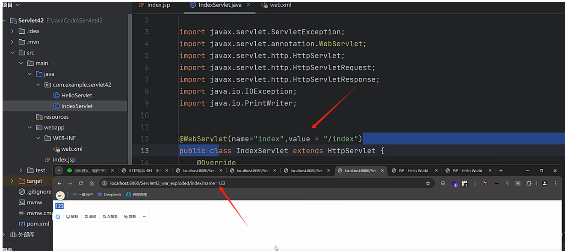Image resolution: width=565 pixels, height=252 pixels.
Task: Expand the .mvn folder
Action: (x=12, y=42)
